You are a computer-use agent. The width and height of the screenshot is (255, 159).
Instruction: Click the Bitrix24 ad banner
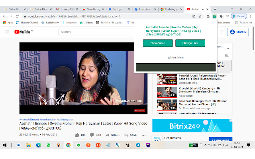coord(192,126)
